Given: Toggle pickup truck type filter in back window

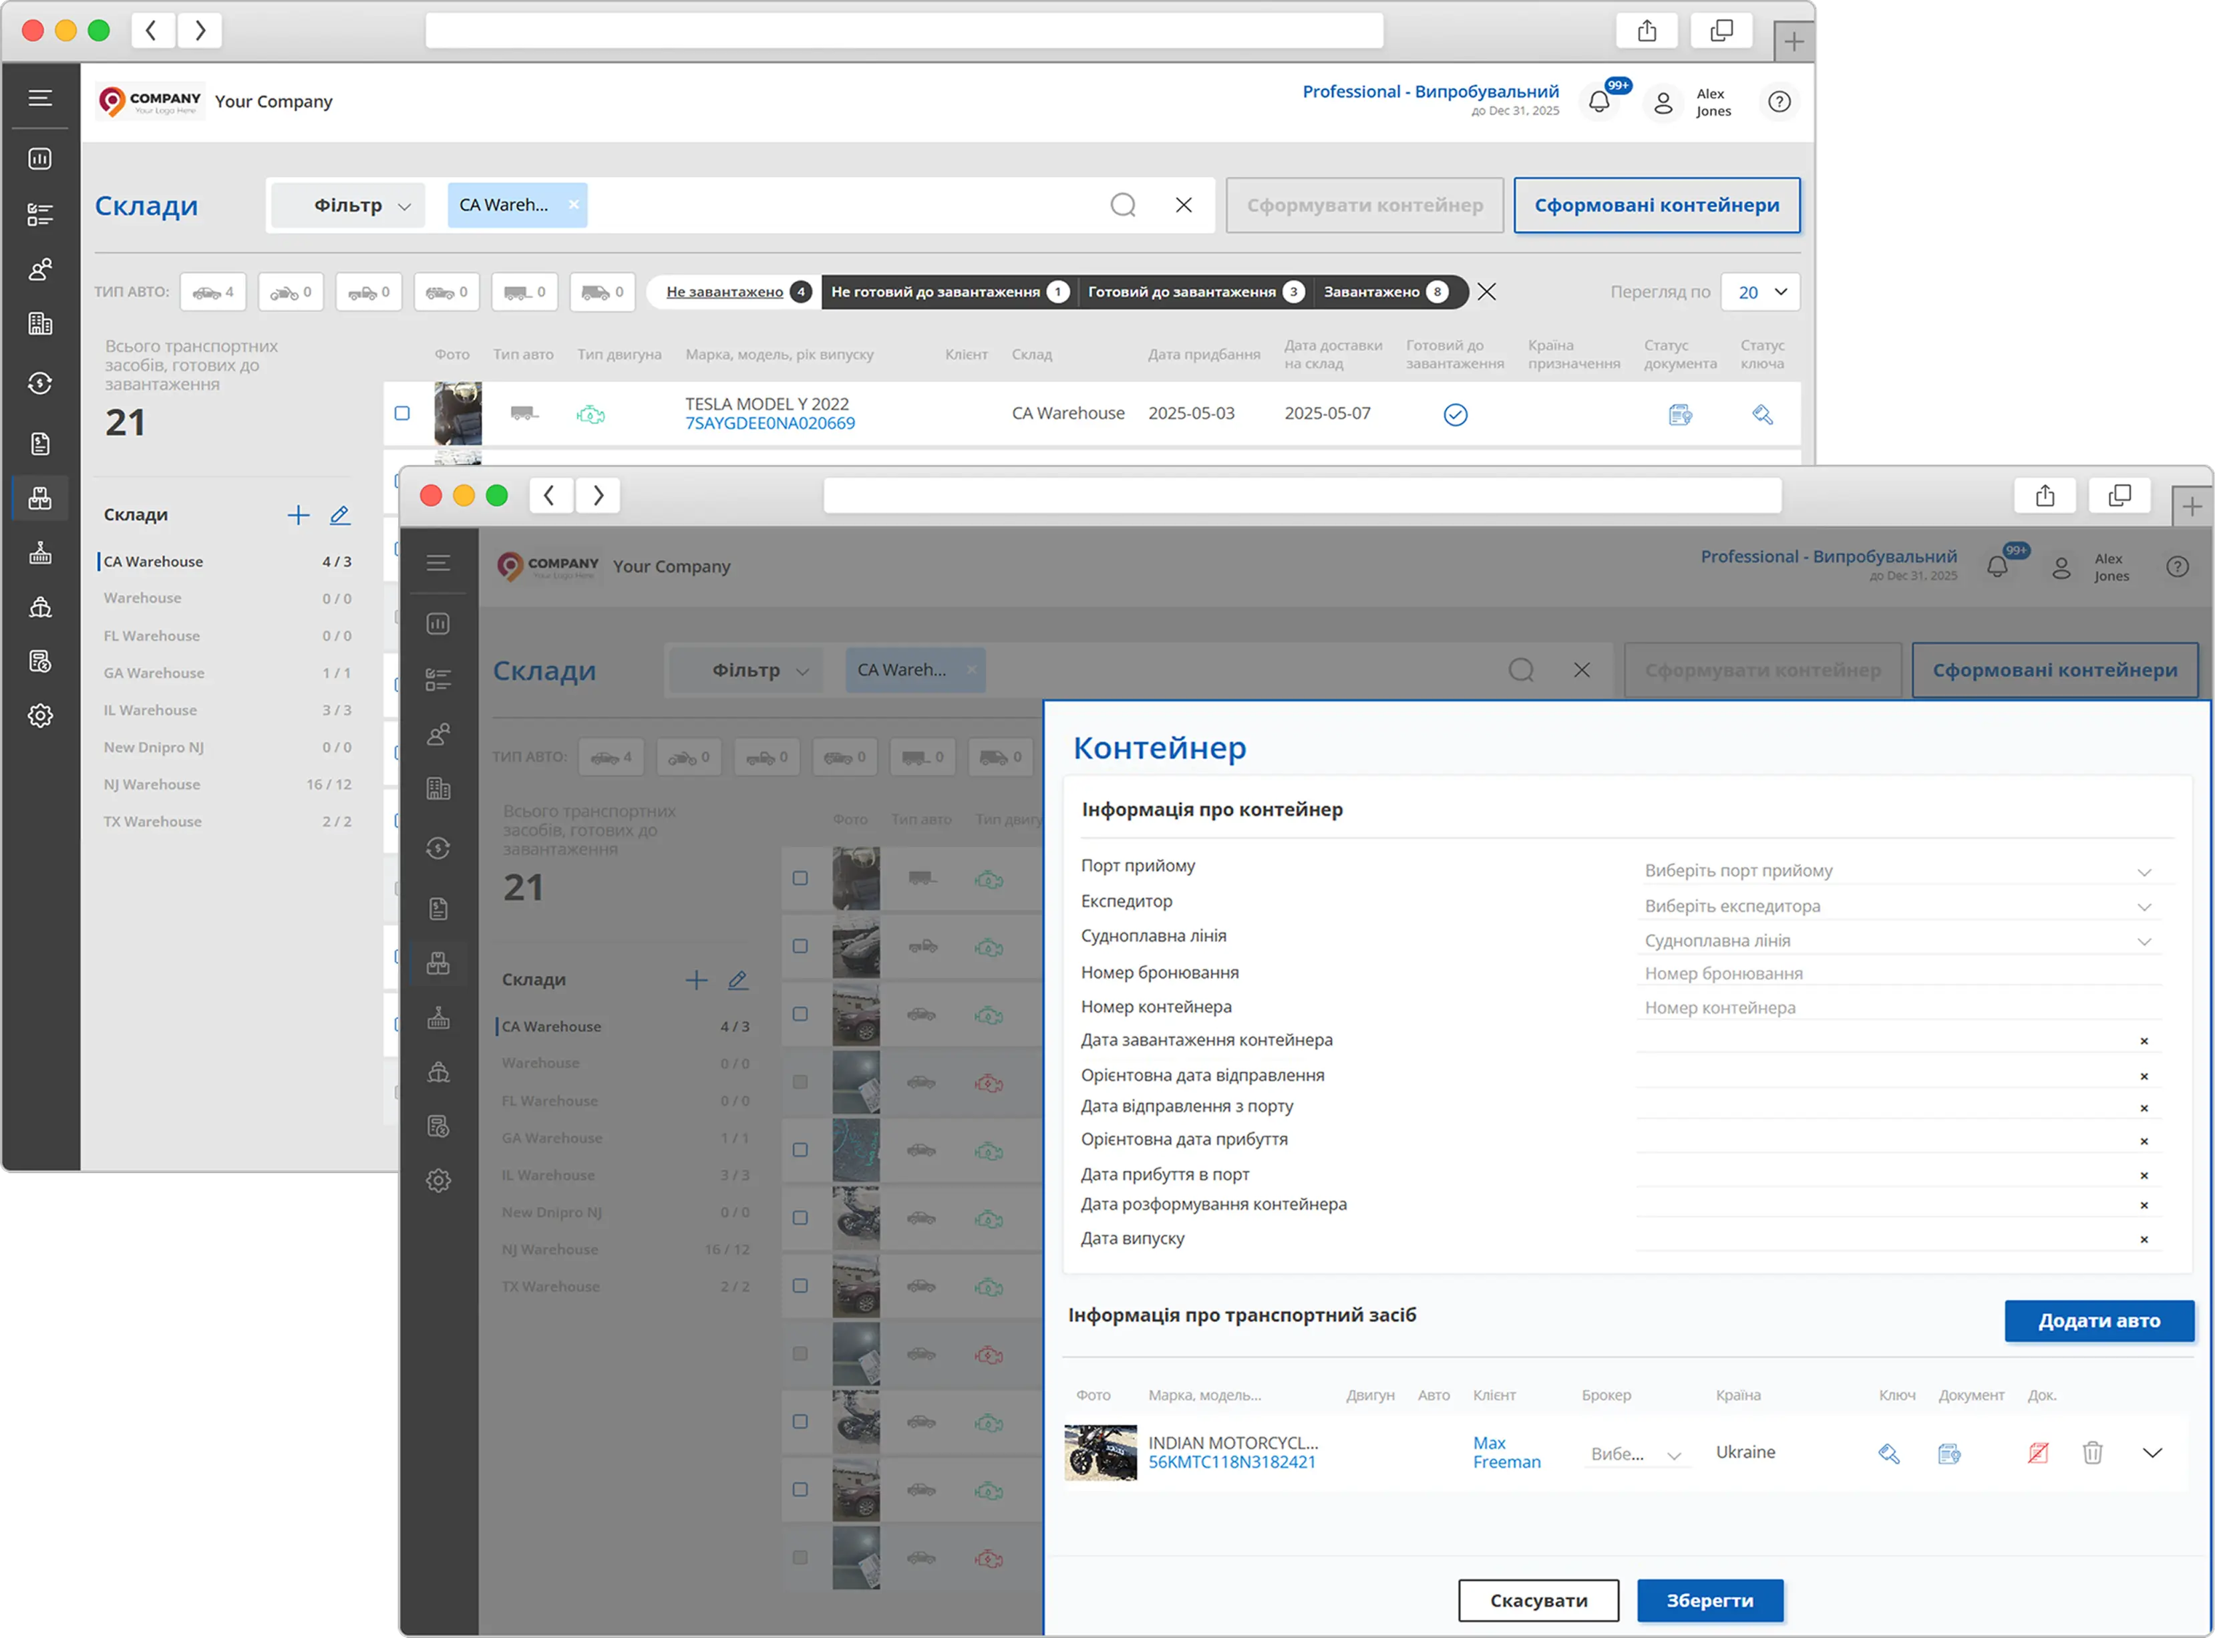Looking at the screenshot, I should pyautogui.click(x=369, y=291).
